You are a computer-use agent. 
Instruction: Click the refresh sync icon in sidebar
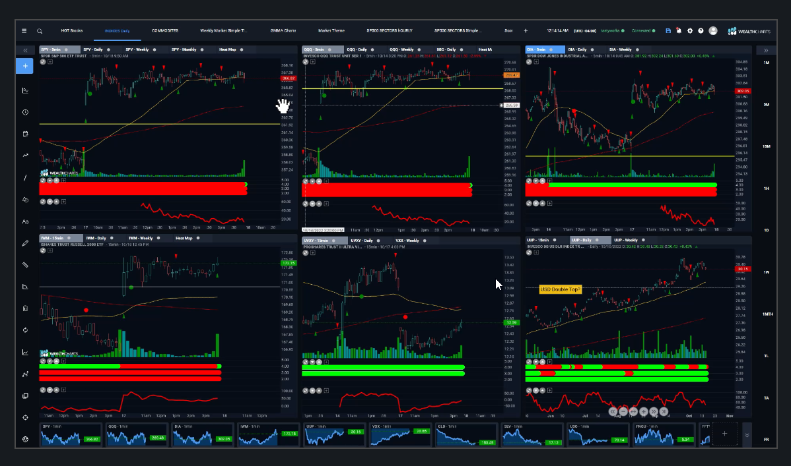click(x=25, y=330)
